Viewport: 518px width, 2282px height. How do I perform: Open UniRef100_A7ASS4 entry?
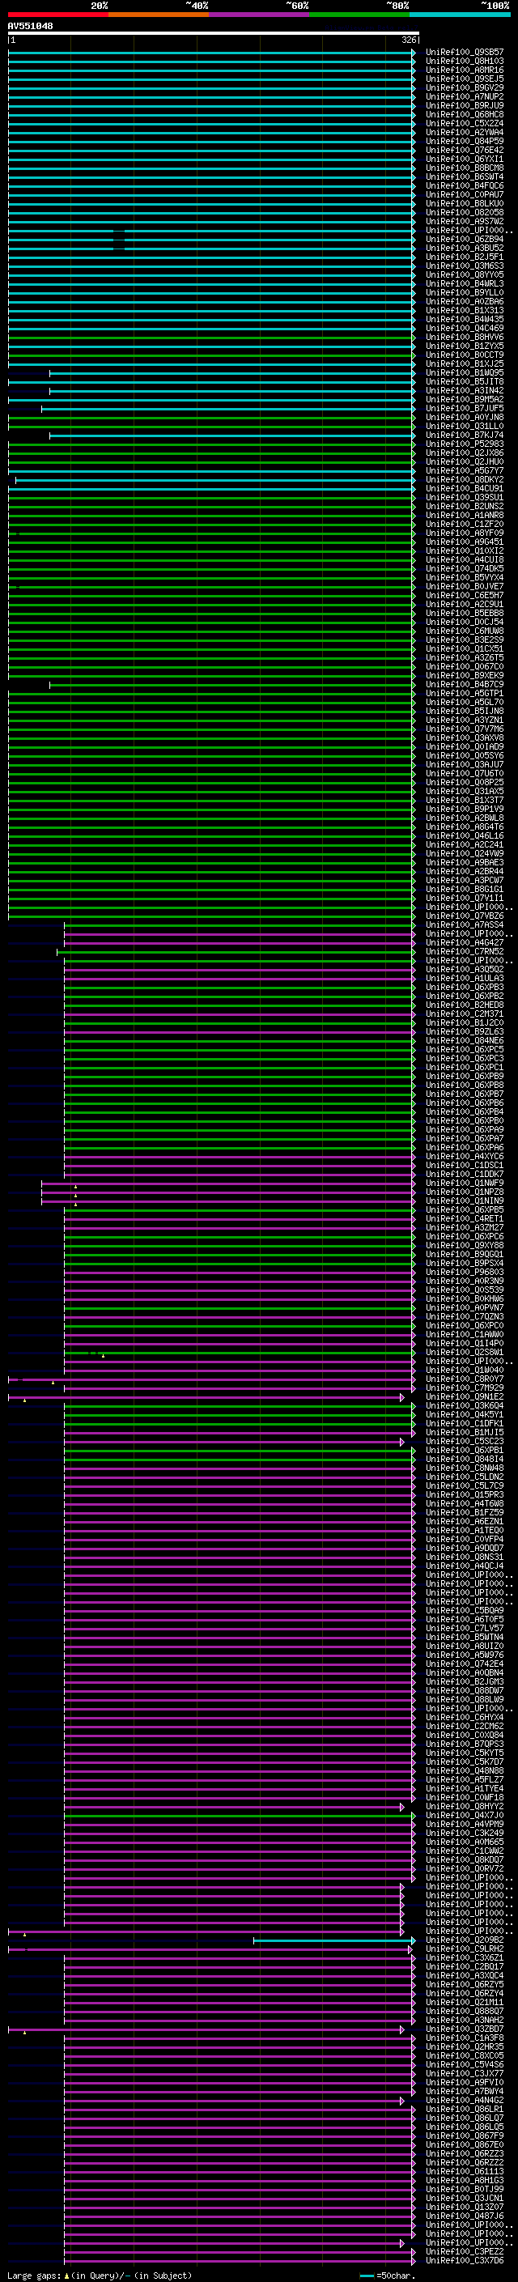pos(465,924)
